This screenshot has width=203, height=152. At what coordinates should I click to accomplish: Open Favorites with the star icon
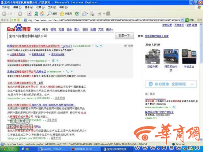coord(62,14)
